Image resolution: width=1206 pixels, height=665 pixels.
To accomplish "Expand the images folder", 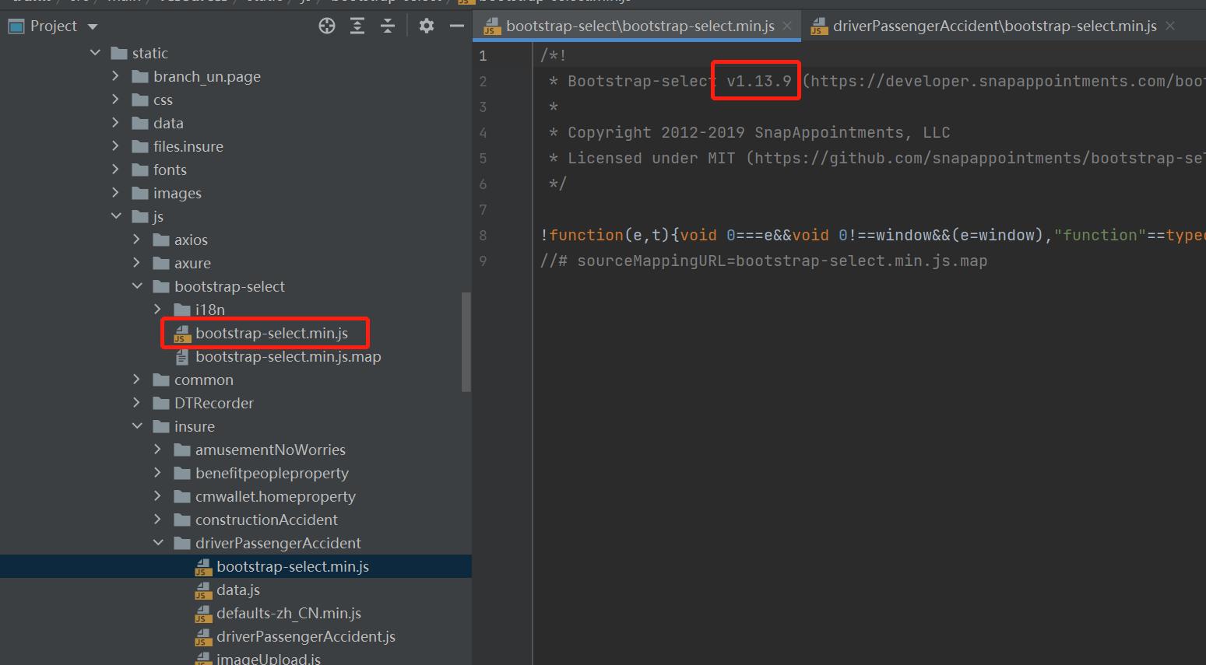I will tap(116, 193).
